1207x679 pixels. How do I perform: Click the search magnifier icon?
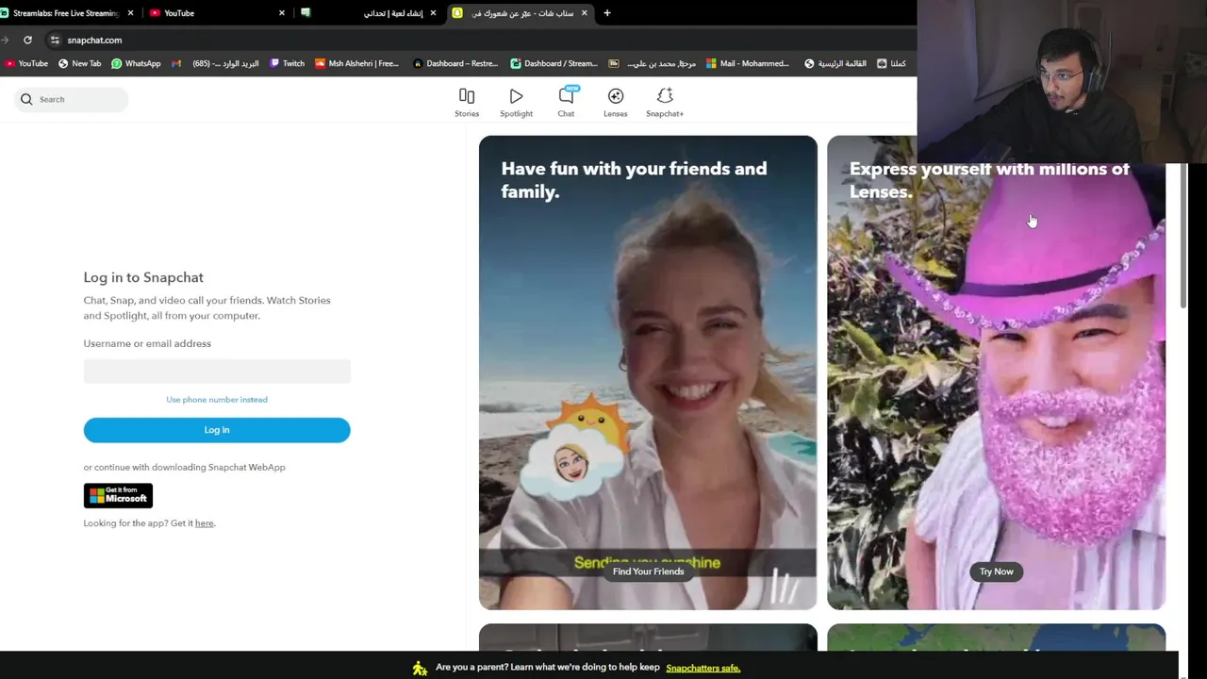[26, 99]
